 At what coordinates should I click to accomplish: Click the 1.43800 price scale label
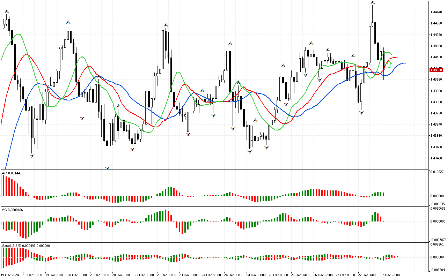point(437,102)
